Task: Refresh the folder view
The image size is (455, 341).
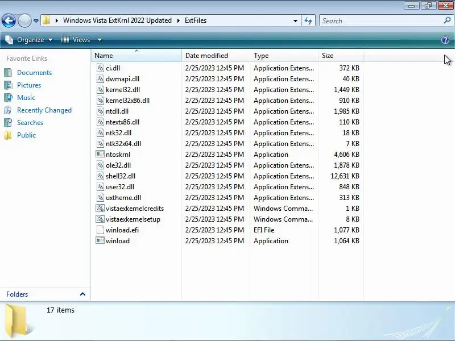Action: [x=308, y=21]
